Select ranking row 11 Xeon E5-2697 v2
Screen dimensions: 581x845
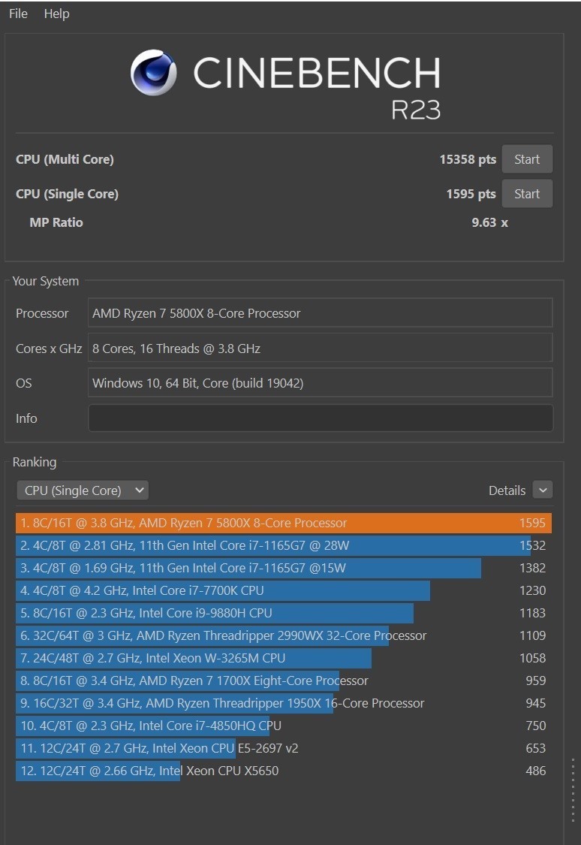[x=284, y=748]
